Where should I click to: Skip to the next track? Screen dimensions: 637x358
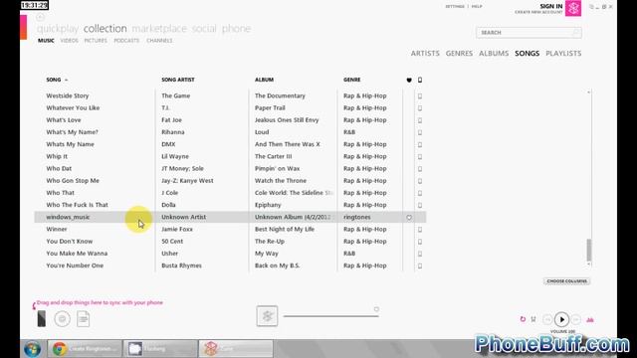tap(576, 320)
